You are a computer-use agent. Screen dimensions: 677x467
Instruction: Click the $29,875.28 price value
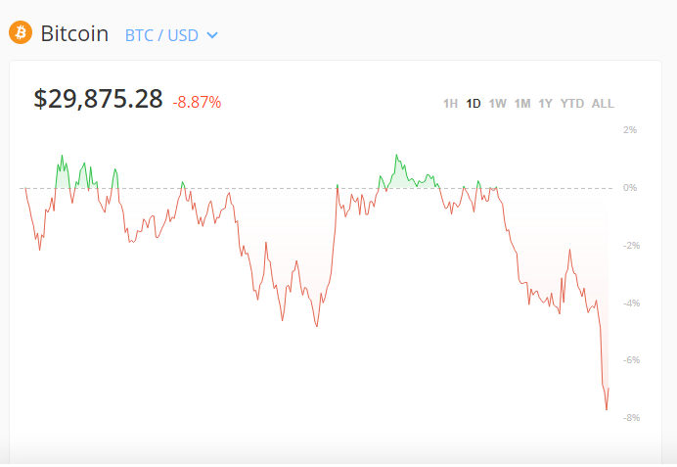pyautogui.click(x=99, y=99)
